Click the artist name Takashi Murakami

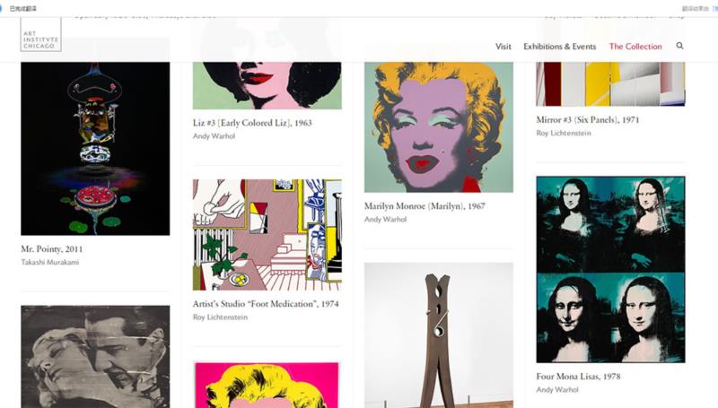click(x=50, y=262)
